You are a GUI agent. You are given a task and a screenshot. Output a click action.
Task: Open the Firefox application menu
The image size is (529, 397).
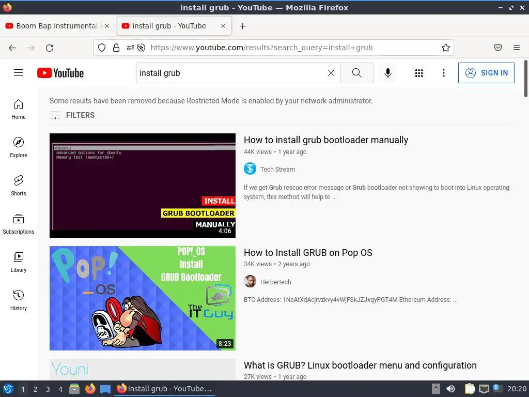click(x=517, y=48)
